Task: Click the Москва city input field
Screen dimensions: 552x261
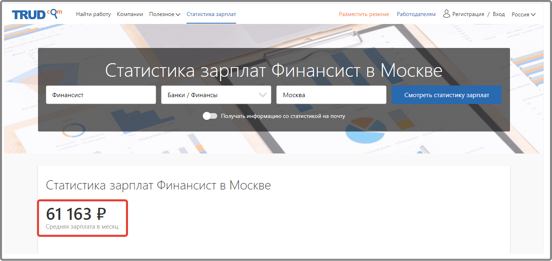Action: [331, 95]
